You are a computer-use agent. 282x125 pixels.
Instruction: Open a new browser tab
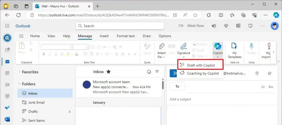click(98, 6)
